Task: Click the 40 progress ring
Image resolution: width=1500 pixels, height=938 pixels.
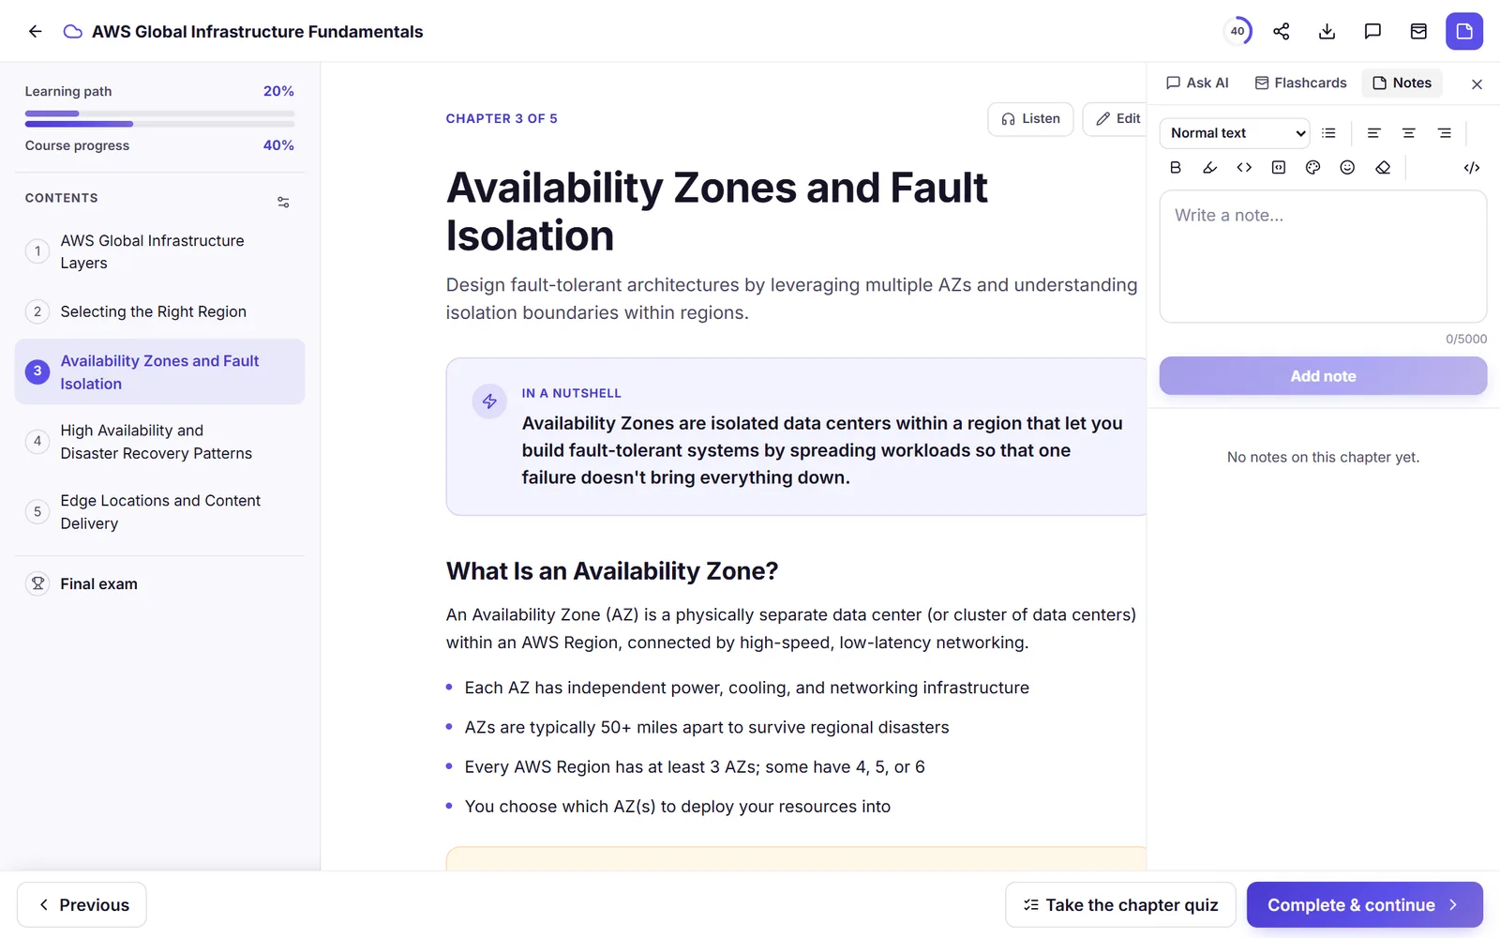Action: pyautogui.click(x=1237, y=31)
